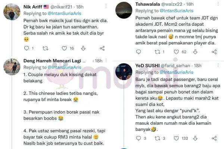Reply to Nik Ariff's tweet
Viewport: 224px width, 149px height.
[27, 48]
